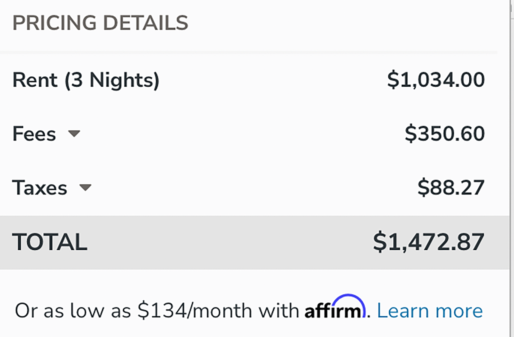Viewport: 514px width, 337px height.
Task: Click the Affirm logo
Action: click(x=335, y=309)
